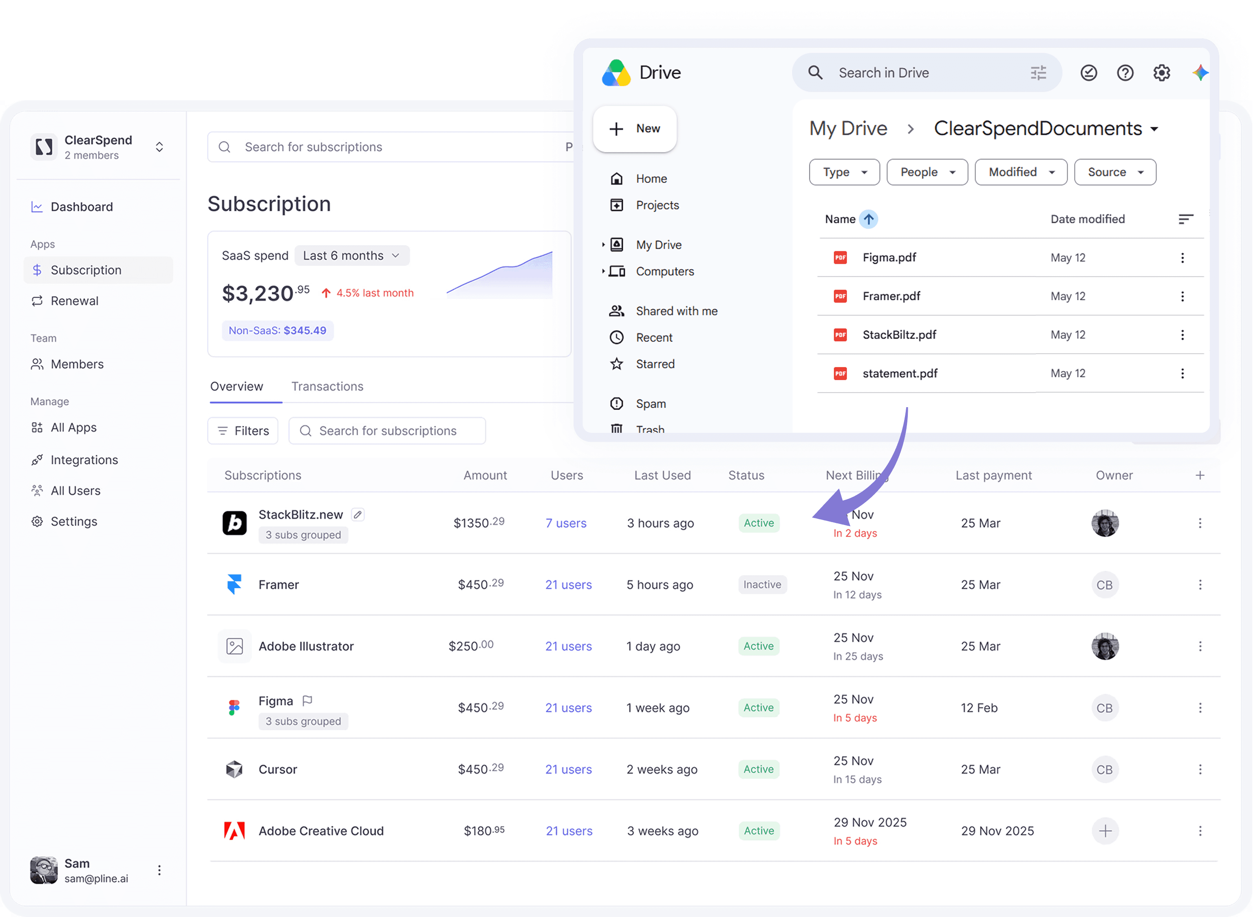This screenshot has height=917, width=1260.
Task: Open row menu for Adobe Illustrator subscription
Action: [x=1200, y=646]
